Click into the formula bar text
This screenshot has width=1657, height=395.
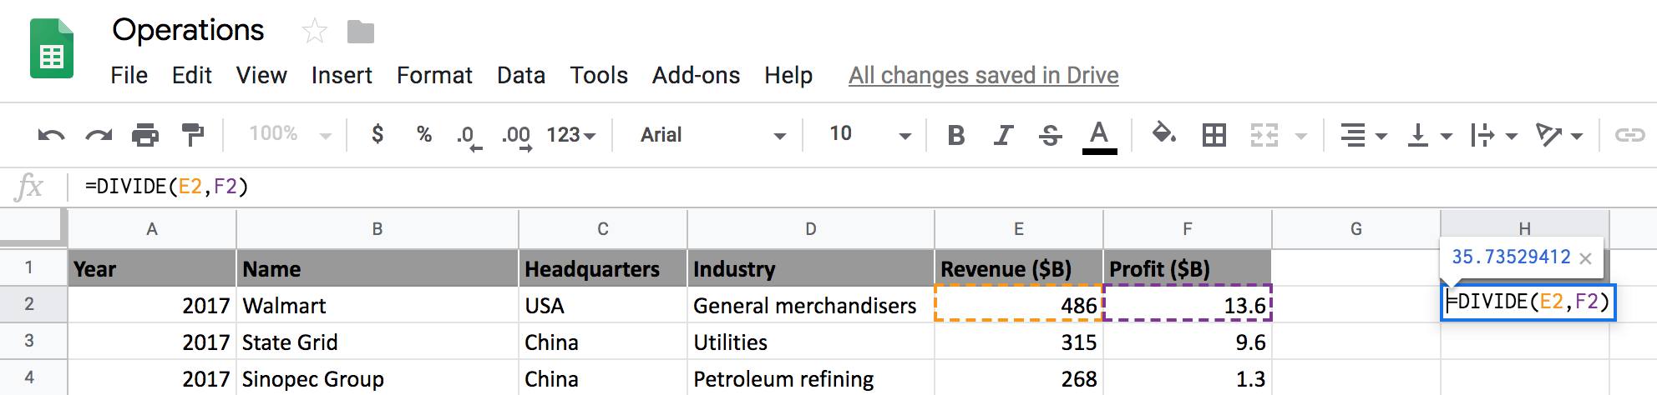pyautogui.click(x=167, y=187)
